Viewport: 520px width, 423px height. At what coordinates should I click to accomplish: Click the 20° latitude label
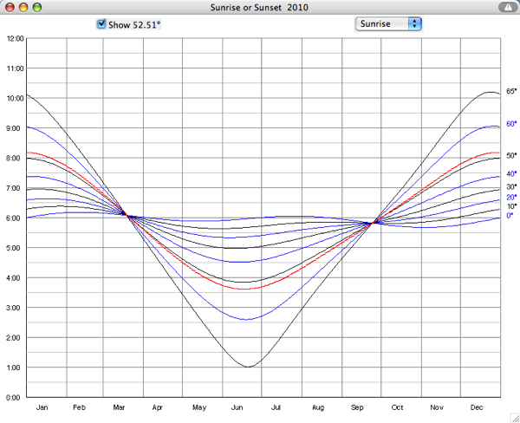click(x=511, y=197)
